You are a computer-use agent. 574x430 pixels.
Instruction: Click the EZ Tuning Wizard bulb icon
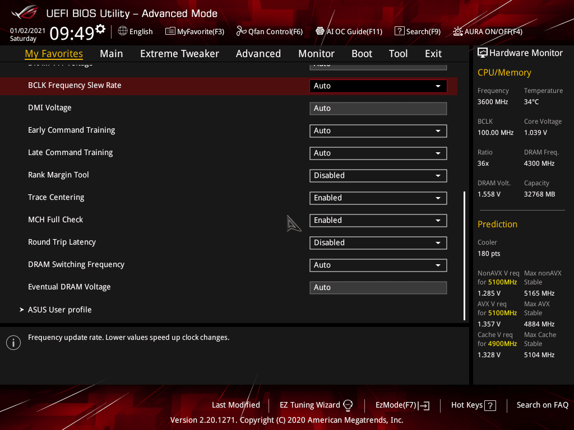348,405
